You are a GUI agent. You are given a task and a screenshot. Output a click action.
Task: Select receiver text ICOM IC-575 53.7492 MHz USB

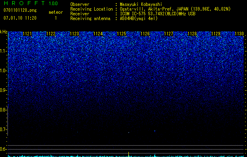pyautogui.click(x=157, y=14)
